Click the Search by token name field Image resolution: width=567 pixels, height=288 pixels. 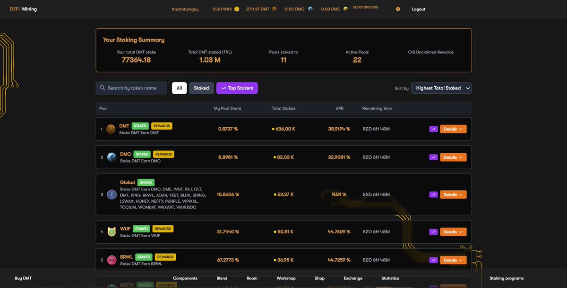131,88
